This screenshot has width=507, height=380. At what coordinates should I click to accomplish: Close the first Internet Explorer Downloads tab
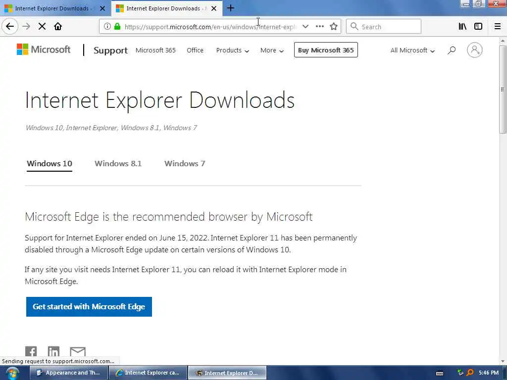102,8
